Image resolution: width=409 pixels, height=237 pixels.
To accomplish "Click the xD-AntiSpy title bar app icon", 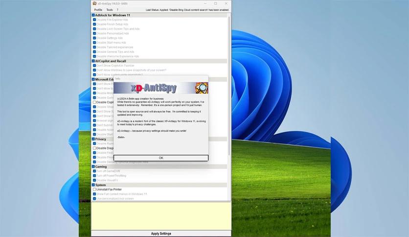I will [x=94, y=3].
